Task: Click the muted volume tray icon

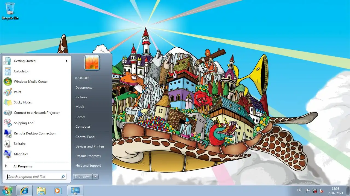Action: [321, 191]
